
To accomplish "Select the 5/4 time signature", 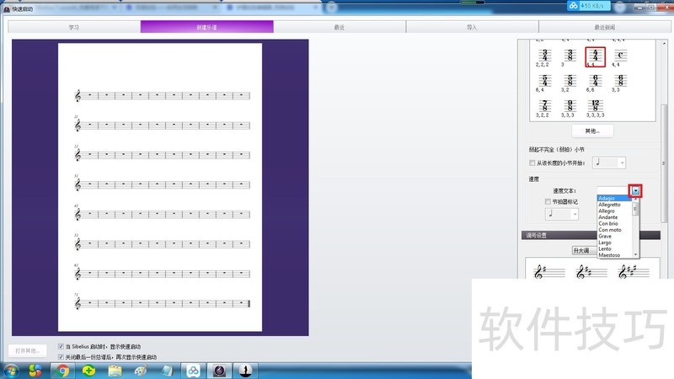I will coord(546,81).
